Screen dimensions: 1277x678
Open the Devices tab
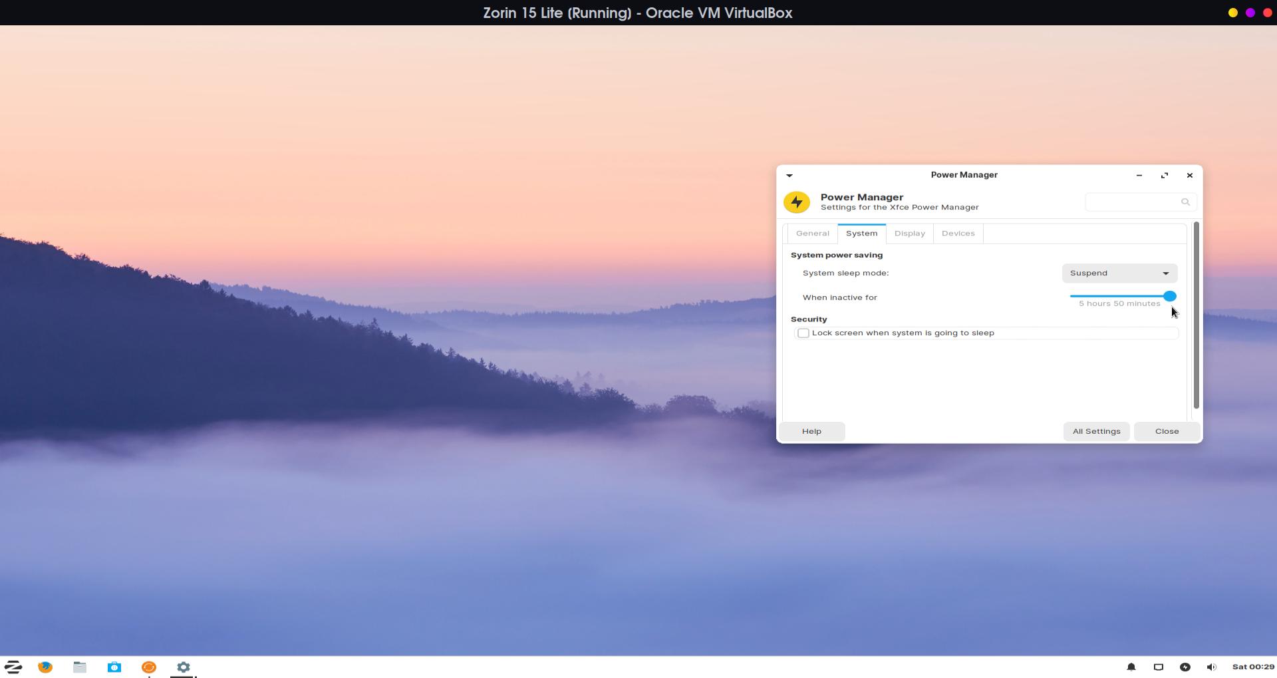click(958, 234)
